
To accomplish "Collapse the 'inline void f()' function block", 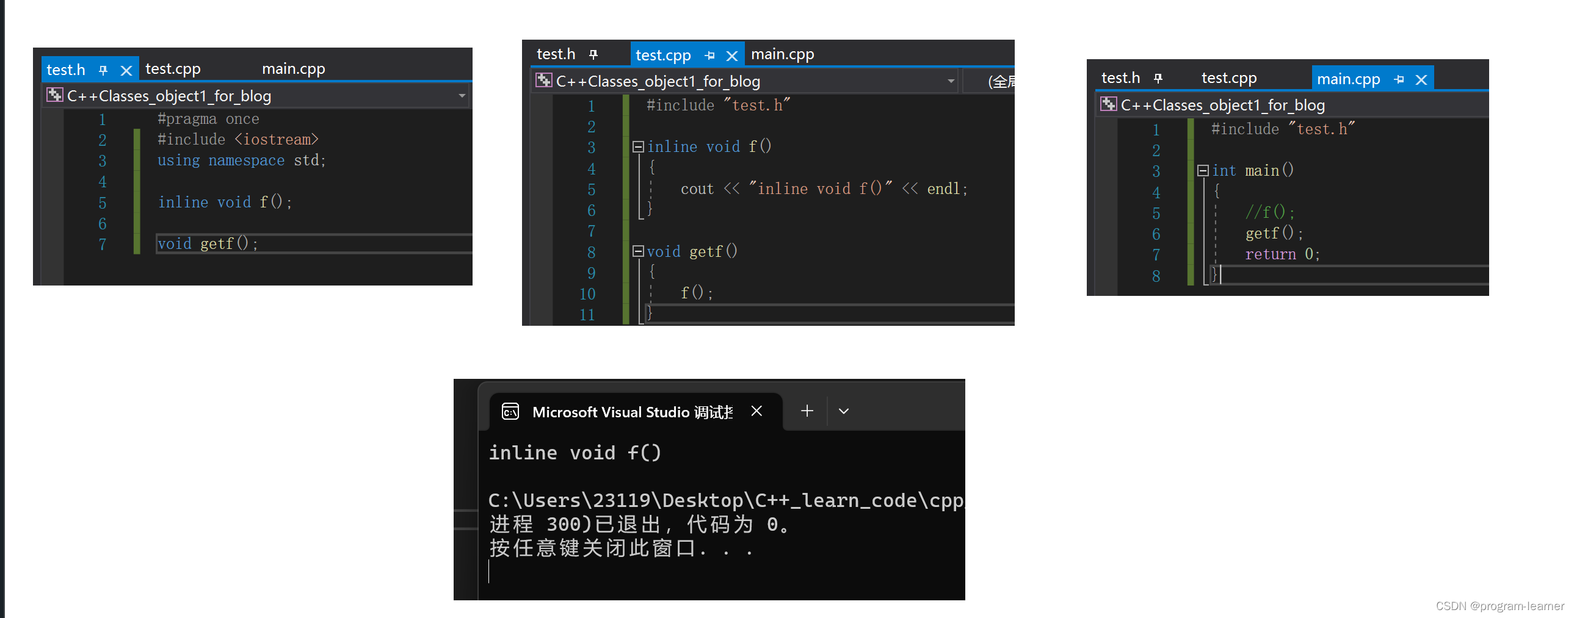I will click(638, 146).
